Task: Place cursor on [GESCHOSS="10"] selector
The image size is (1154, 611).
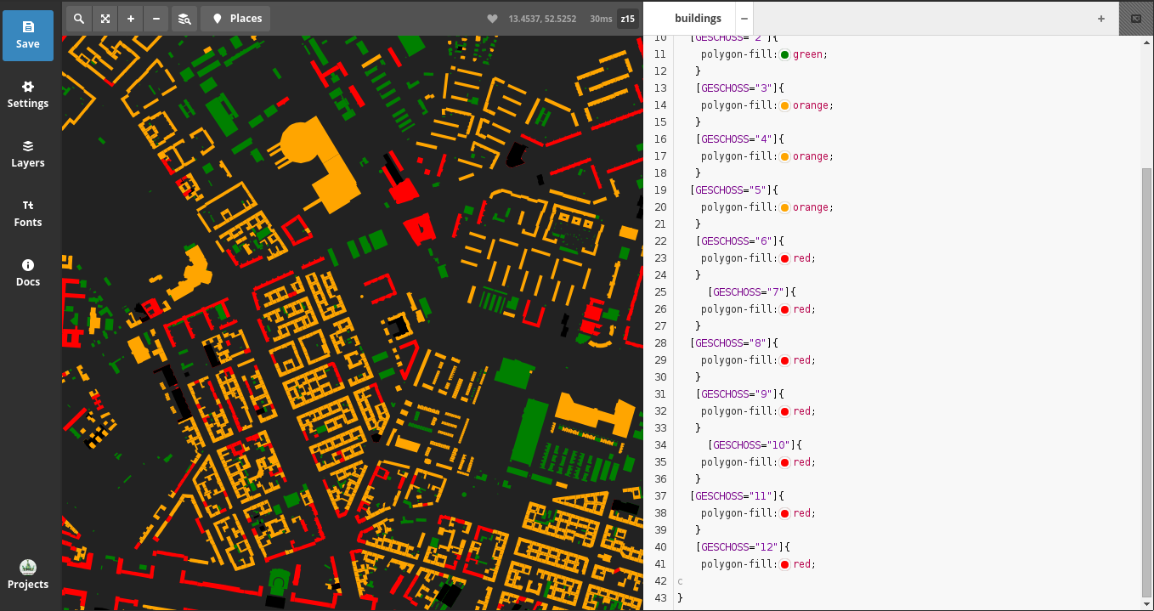Action: coord(752,445)
